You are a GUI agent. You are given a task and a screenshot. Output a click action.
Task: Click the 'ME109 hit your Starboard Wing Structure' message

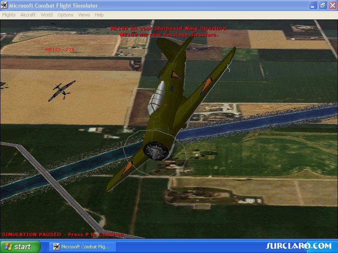tap(169, 28)
